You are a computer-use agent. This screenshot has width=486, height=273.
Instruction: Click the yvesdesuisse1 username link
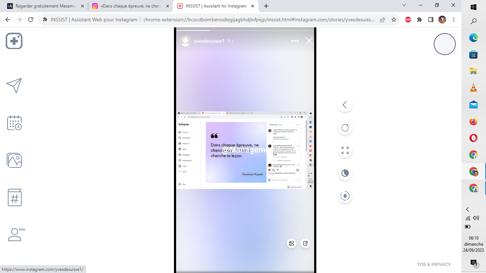209,41
